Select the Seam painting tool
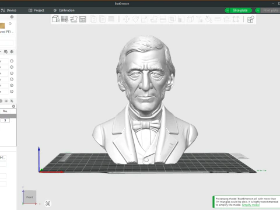This screenshot has height=210, width=280. (190, 19)
